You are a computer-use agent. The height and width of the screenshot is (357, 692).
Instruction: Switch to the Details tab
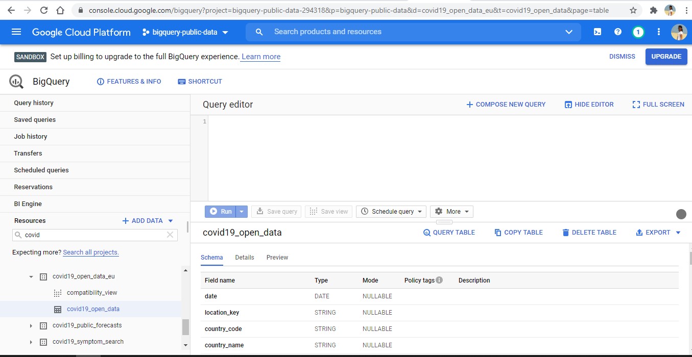click(245, 258)
